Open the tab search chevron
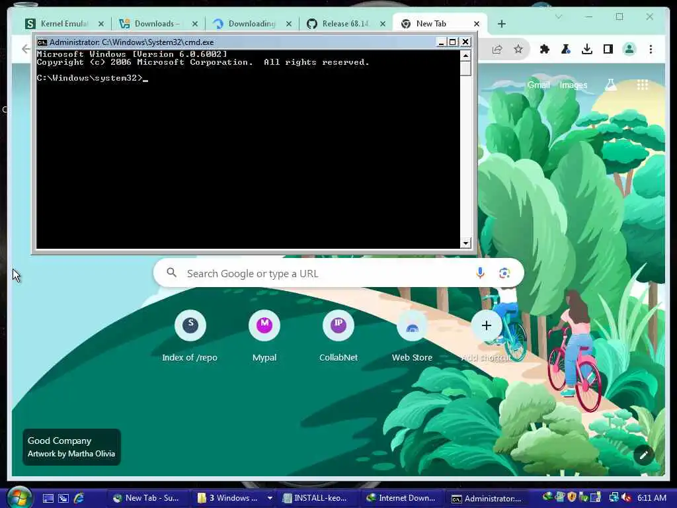 558,17
